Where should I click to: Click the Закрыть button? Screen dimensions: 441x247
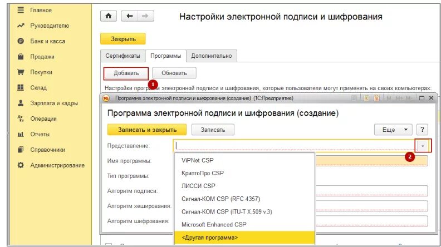coord(123,39)
